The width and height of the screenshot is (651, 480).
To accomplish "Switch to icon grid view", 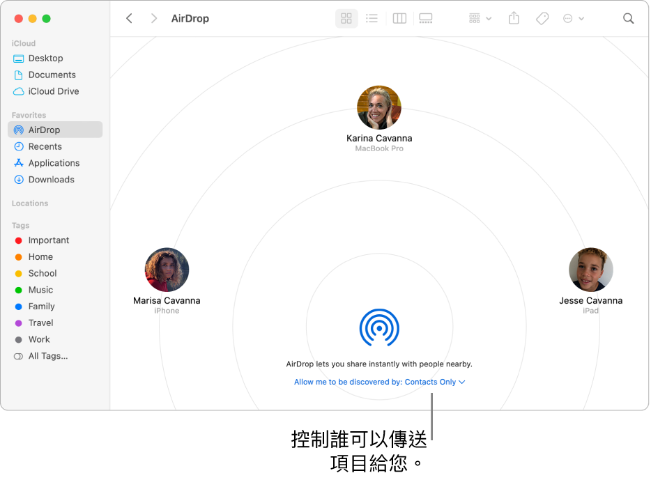I will click(346, 18).
